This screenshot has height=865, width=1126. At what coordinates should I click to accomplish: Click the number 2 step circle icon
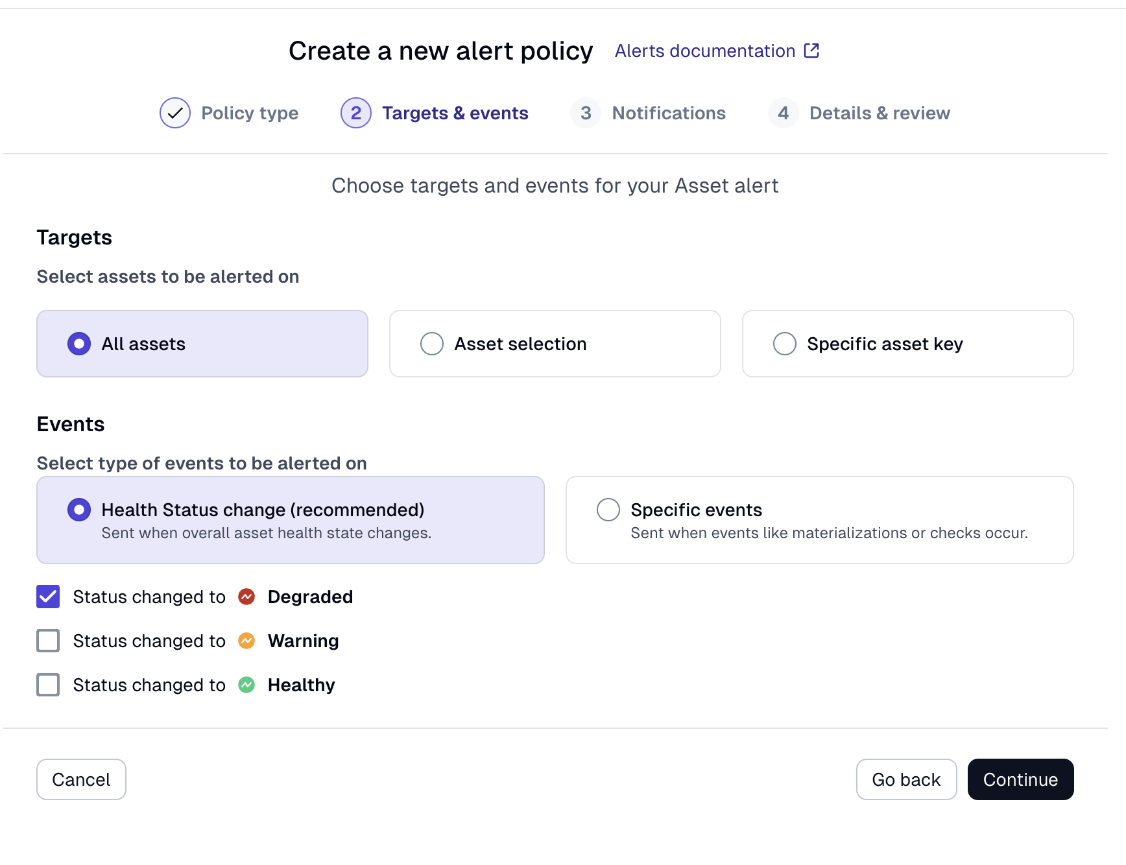355,113
